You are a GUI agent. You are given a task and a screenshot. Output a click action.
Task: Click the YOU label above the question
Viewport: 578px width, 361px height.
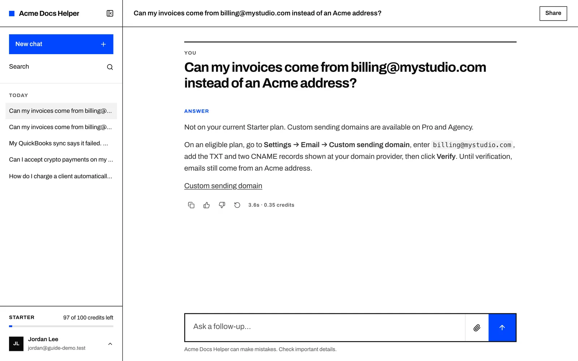(190, 53)
